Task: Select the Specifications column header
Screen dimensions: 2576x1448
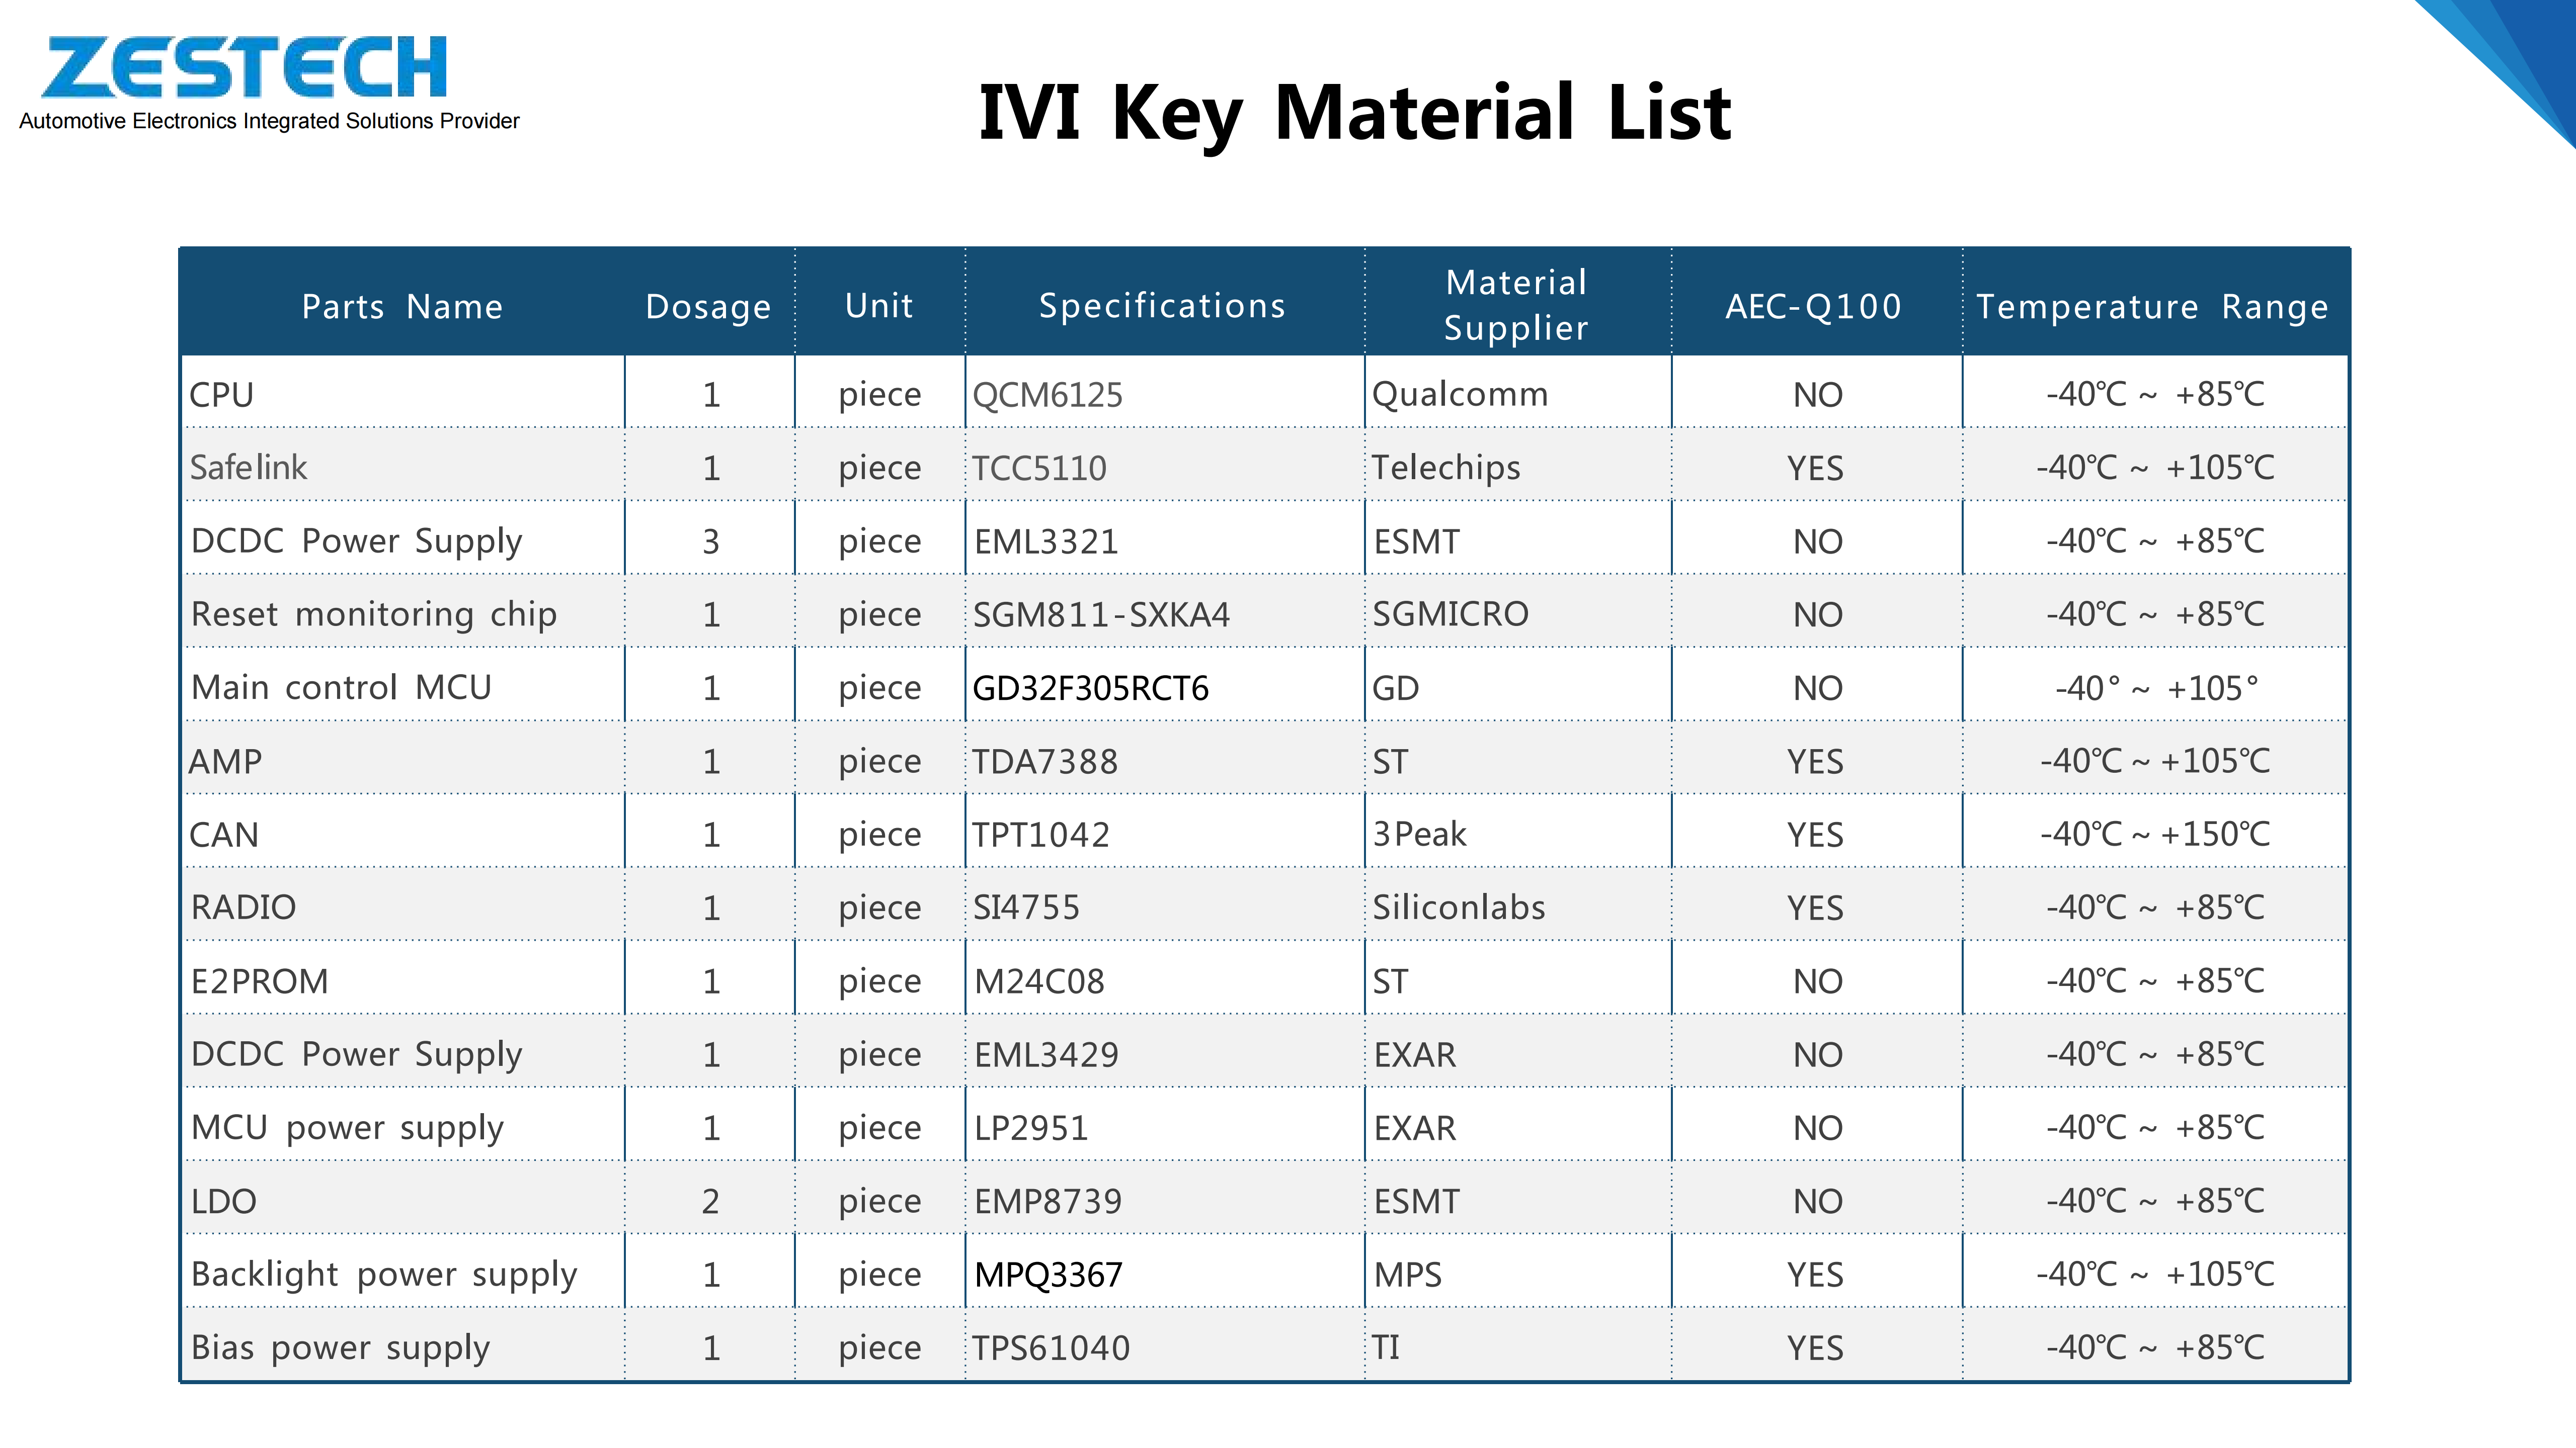Action: tap(1162, 306)
